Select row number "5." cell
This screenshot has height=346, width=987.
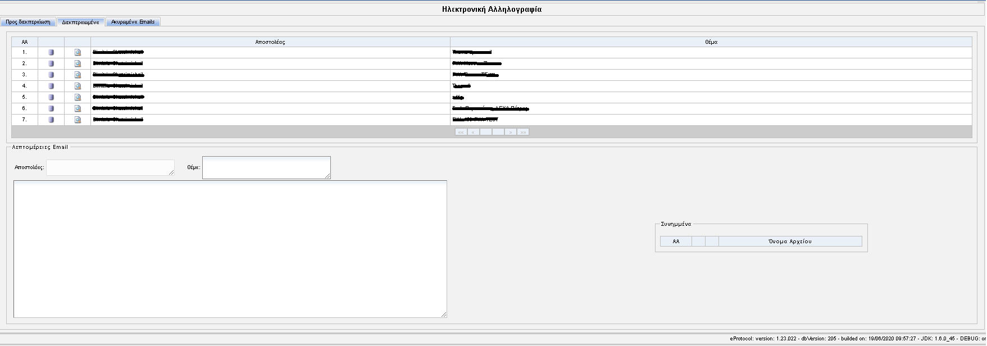(25, 97)
